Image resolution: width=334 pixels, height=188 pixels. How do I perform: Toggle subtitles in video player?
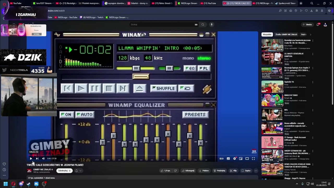[x=228, y=158]
